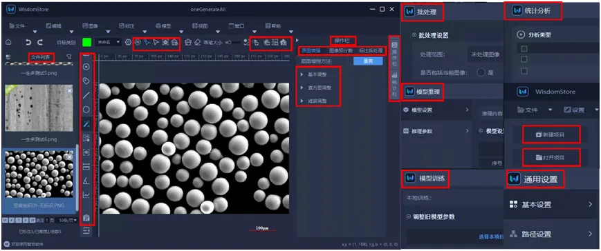Open the 统计栏 vertical side tab
Viewport: 601px width, 251px height.
[394, 85]
